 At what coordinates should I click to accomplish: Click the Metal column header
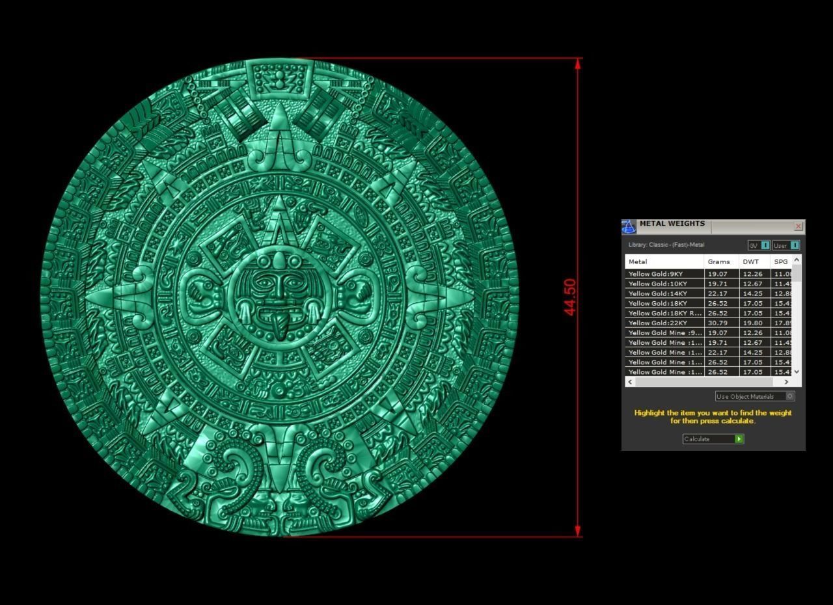click(664, 262)
